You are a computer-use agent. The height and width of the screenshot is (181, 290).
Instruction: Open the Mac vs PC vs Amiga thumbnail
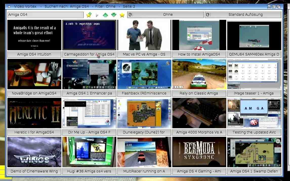pyautogui.click(x=144, y=35)
